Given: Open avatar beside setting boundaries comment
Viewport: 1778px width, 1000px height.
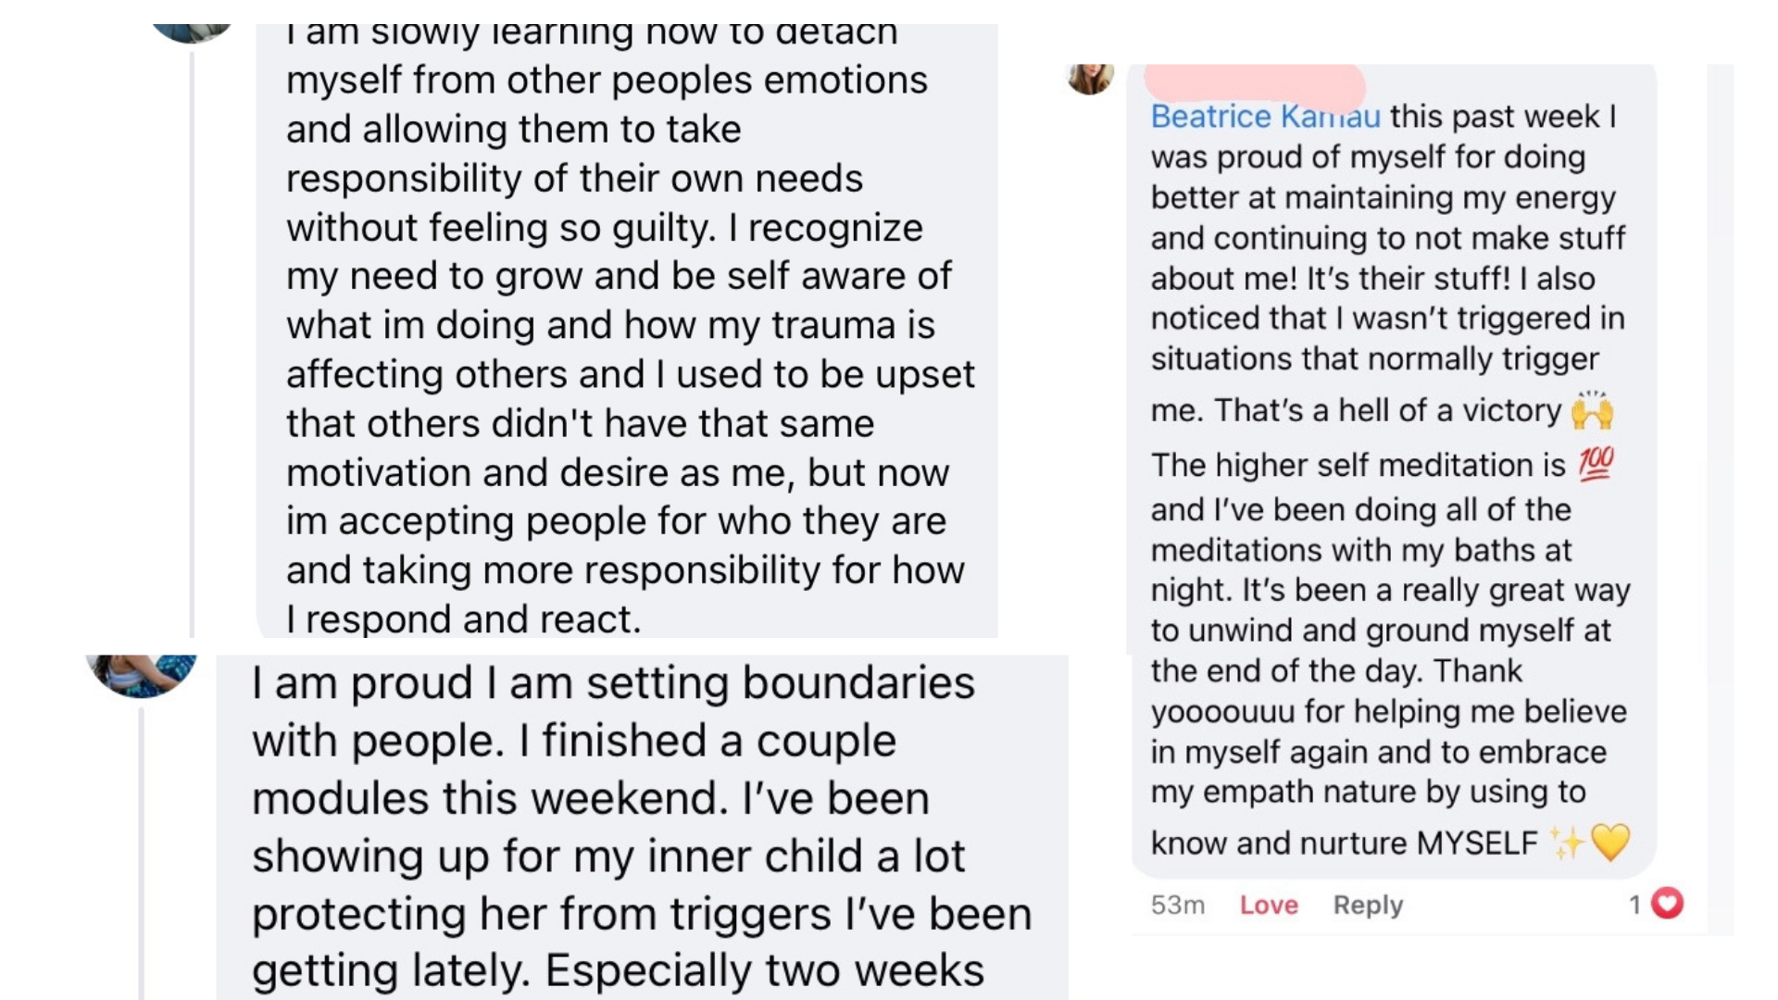Looking at the screenshot, I should pyautogui.click(x=142, y=673).
